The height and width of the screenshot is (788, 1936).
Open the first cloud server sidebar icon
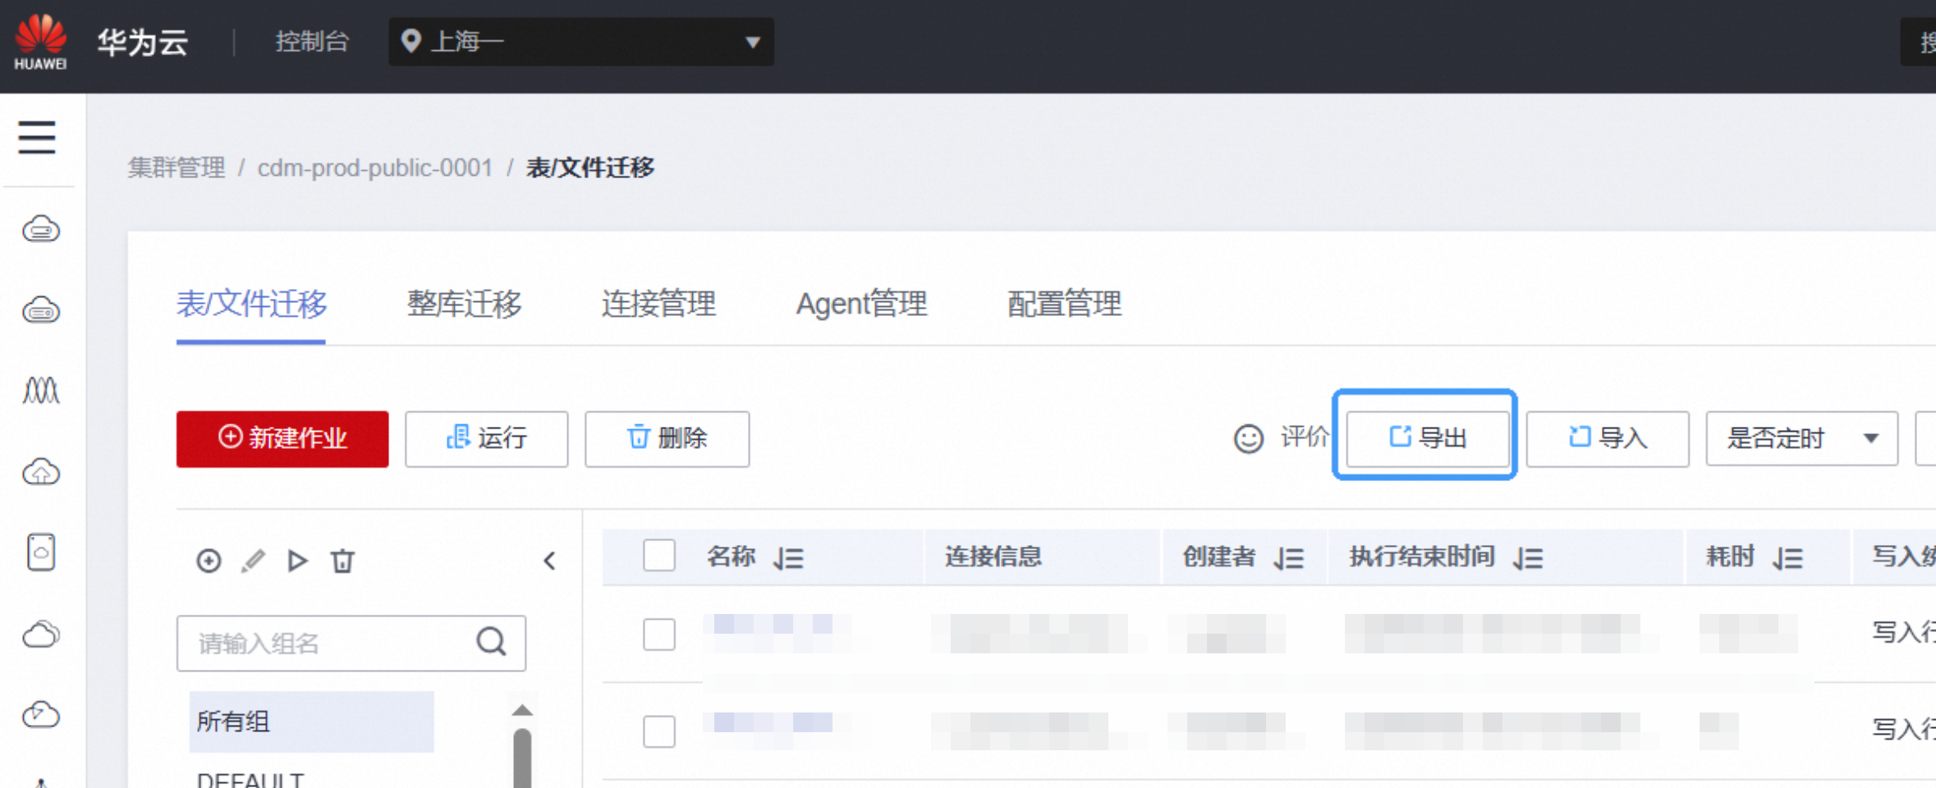41,229
